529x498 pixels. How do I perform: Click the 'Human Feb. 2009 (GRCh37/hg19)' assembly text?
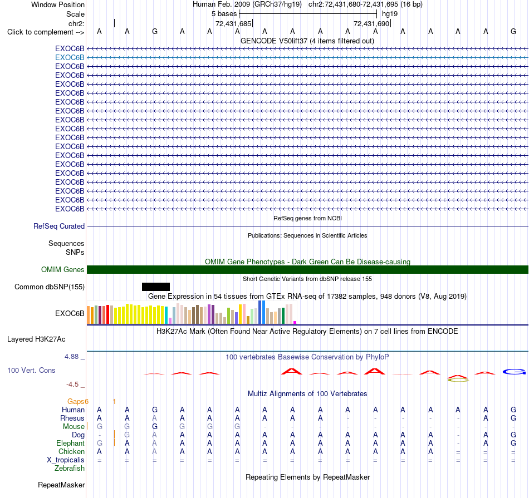pos(247,4)
